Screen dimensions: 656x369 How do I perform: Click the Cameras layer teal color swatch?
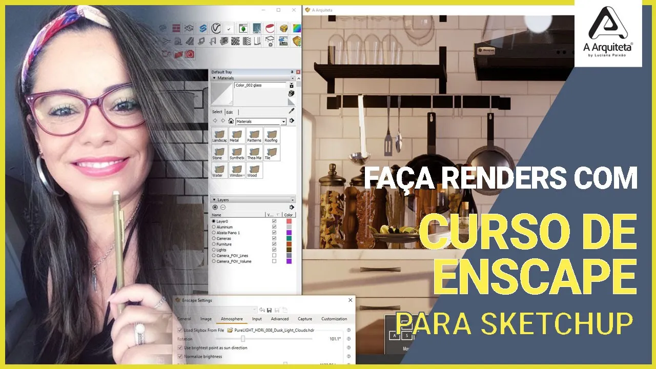pos(289,238)
